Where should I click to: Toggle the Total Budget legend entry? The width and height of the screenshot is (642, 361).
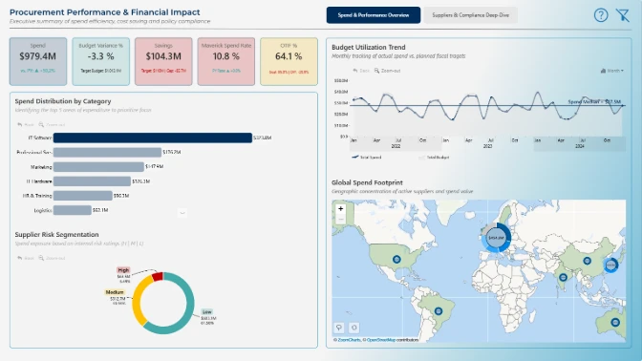click(x=434, y=158)
